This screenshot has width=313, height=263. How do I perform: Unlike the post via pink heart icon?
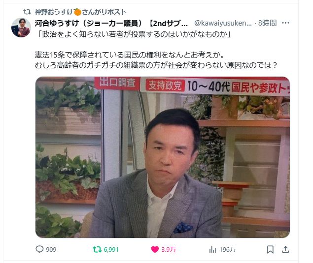(155, 249)
